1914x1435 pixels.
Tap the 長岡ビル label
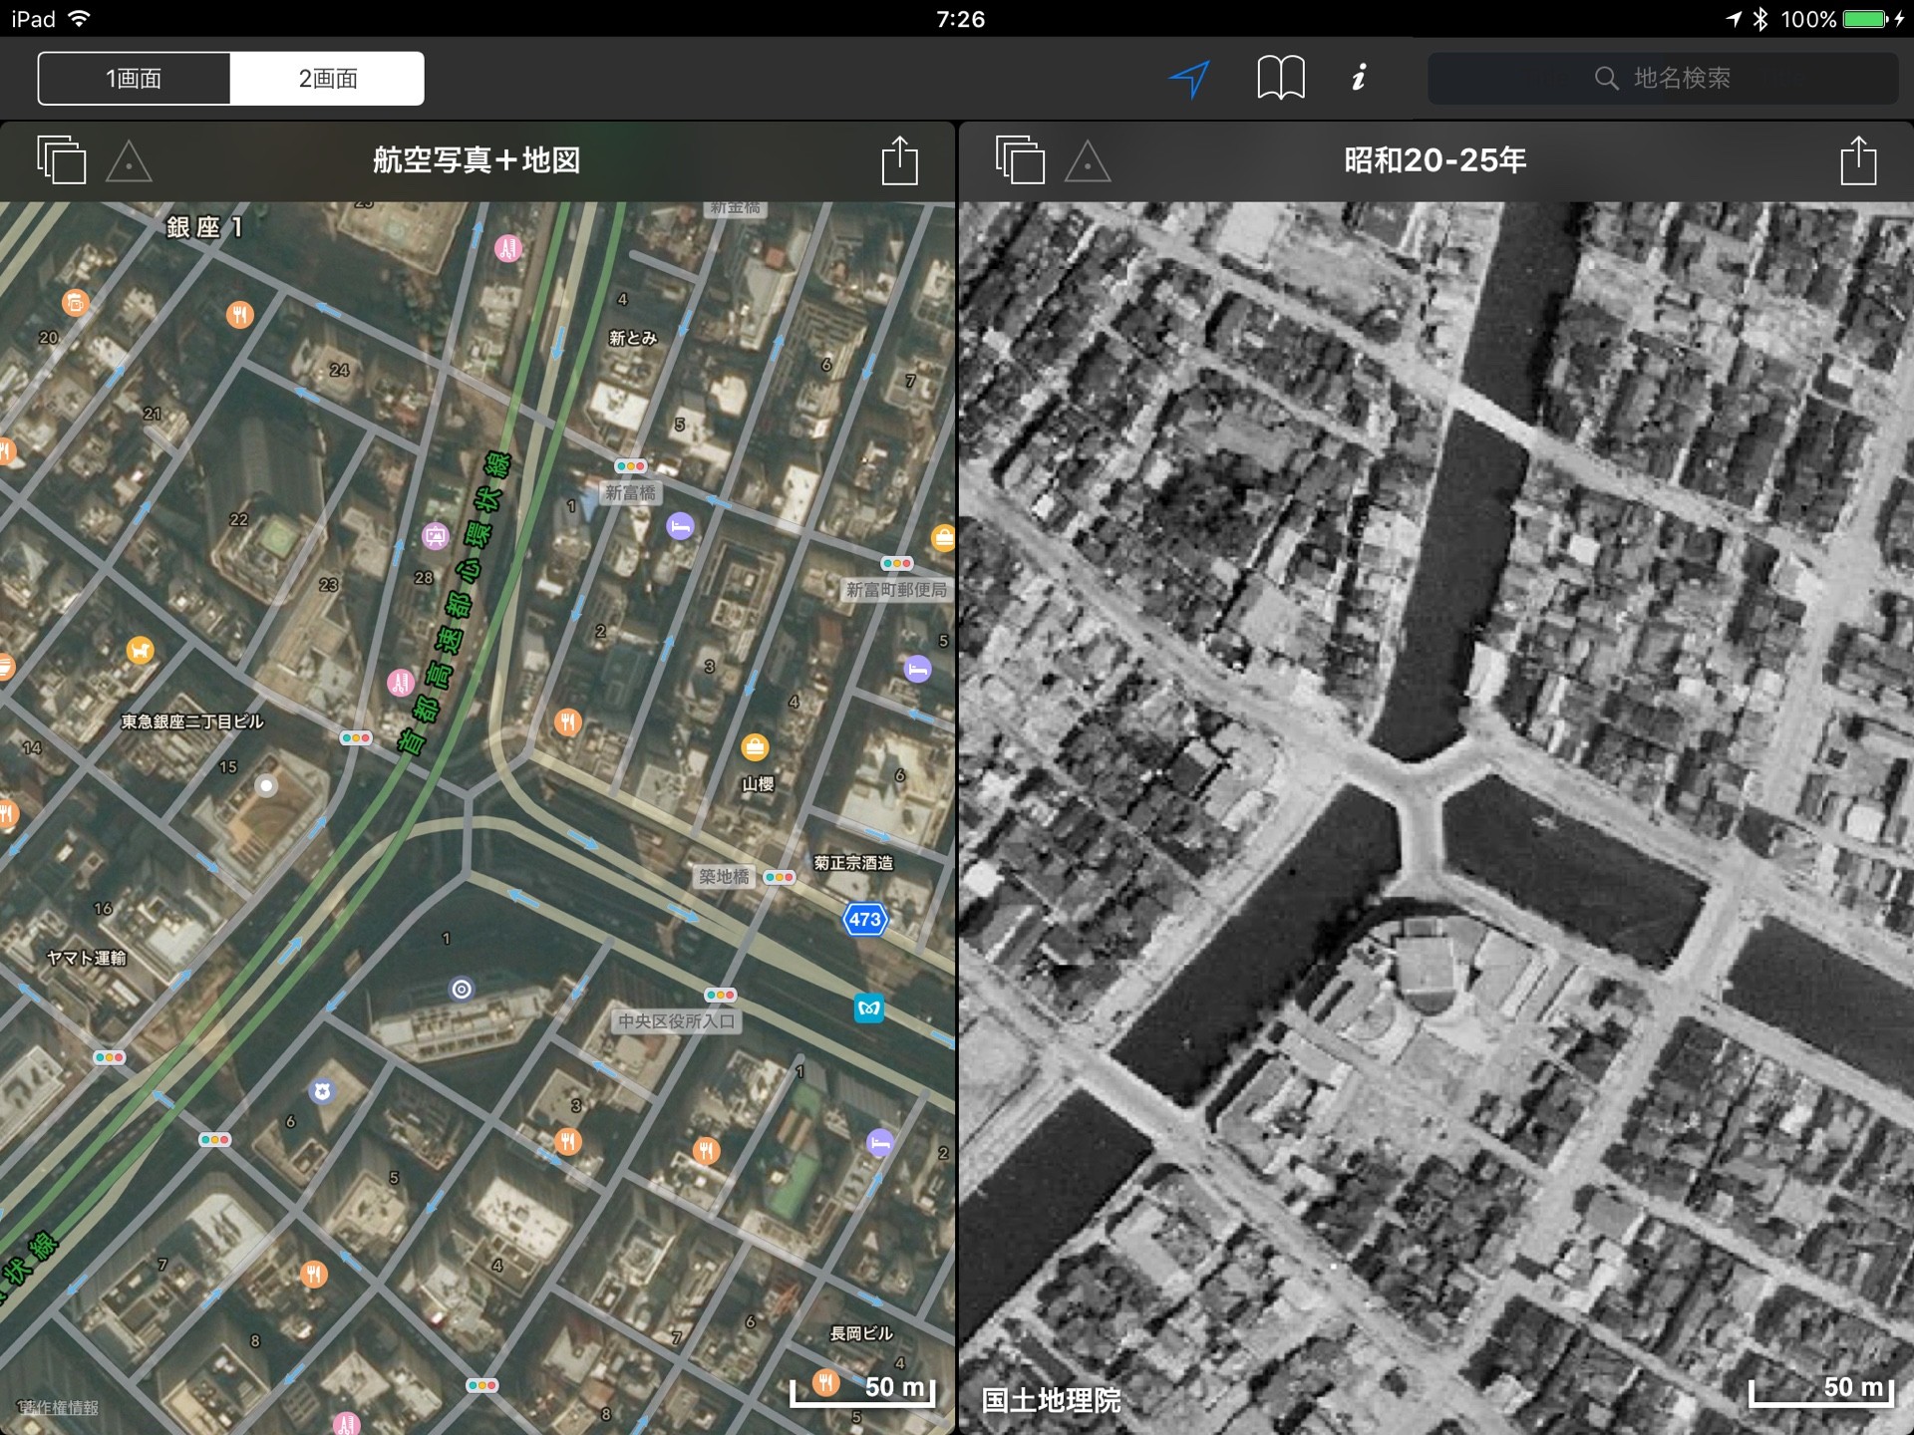click(861, 1333)
